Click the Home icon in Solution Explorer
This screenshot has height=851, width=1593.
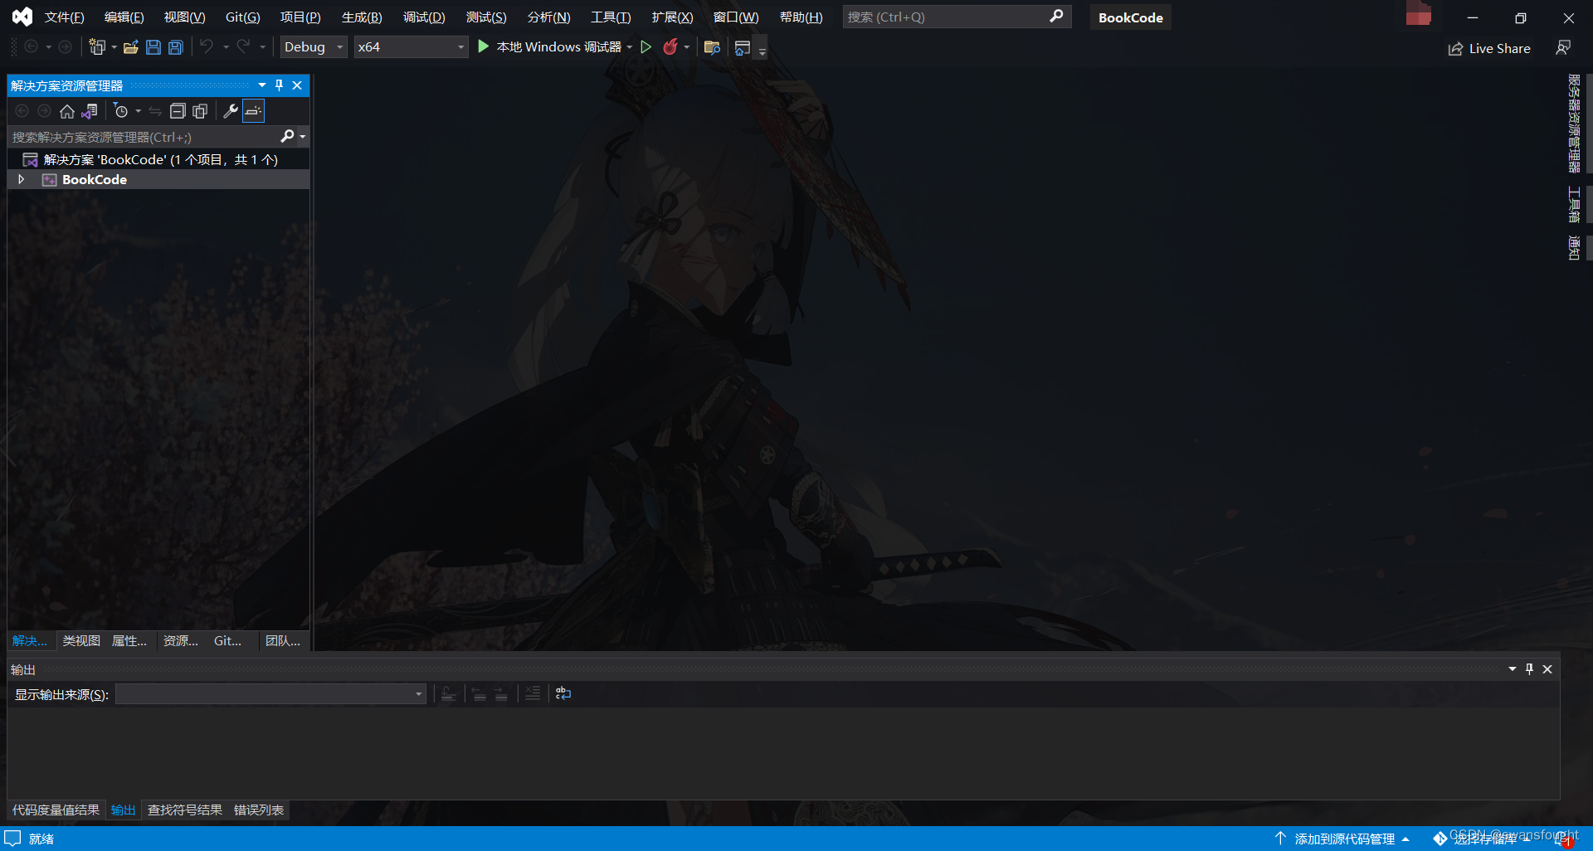67,111
